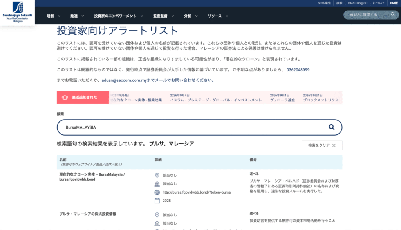Open ticker item ヴェローラ基金

pos(282,100)
